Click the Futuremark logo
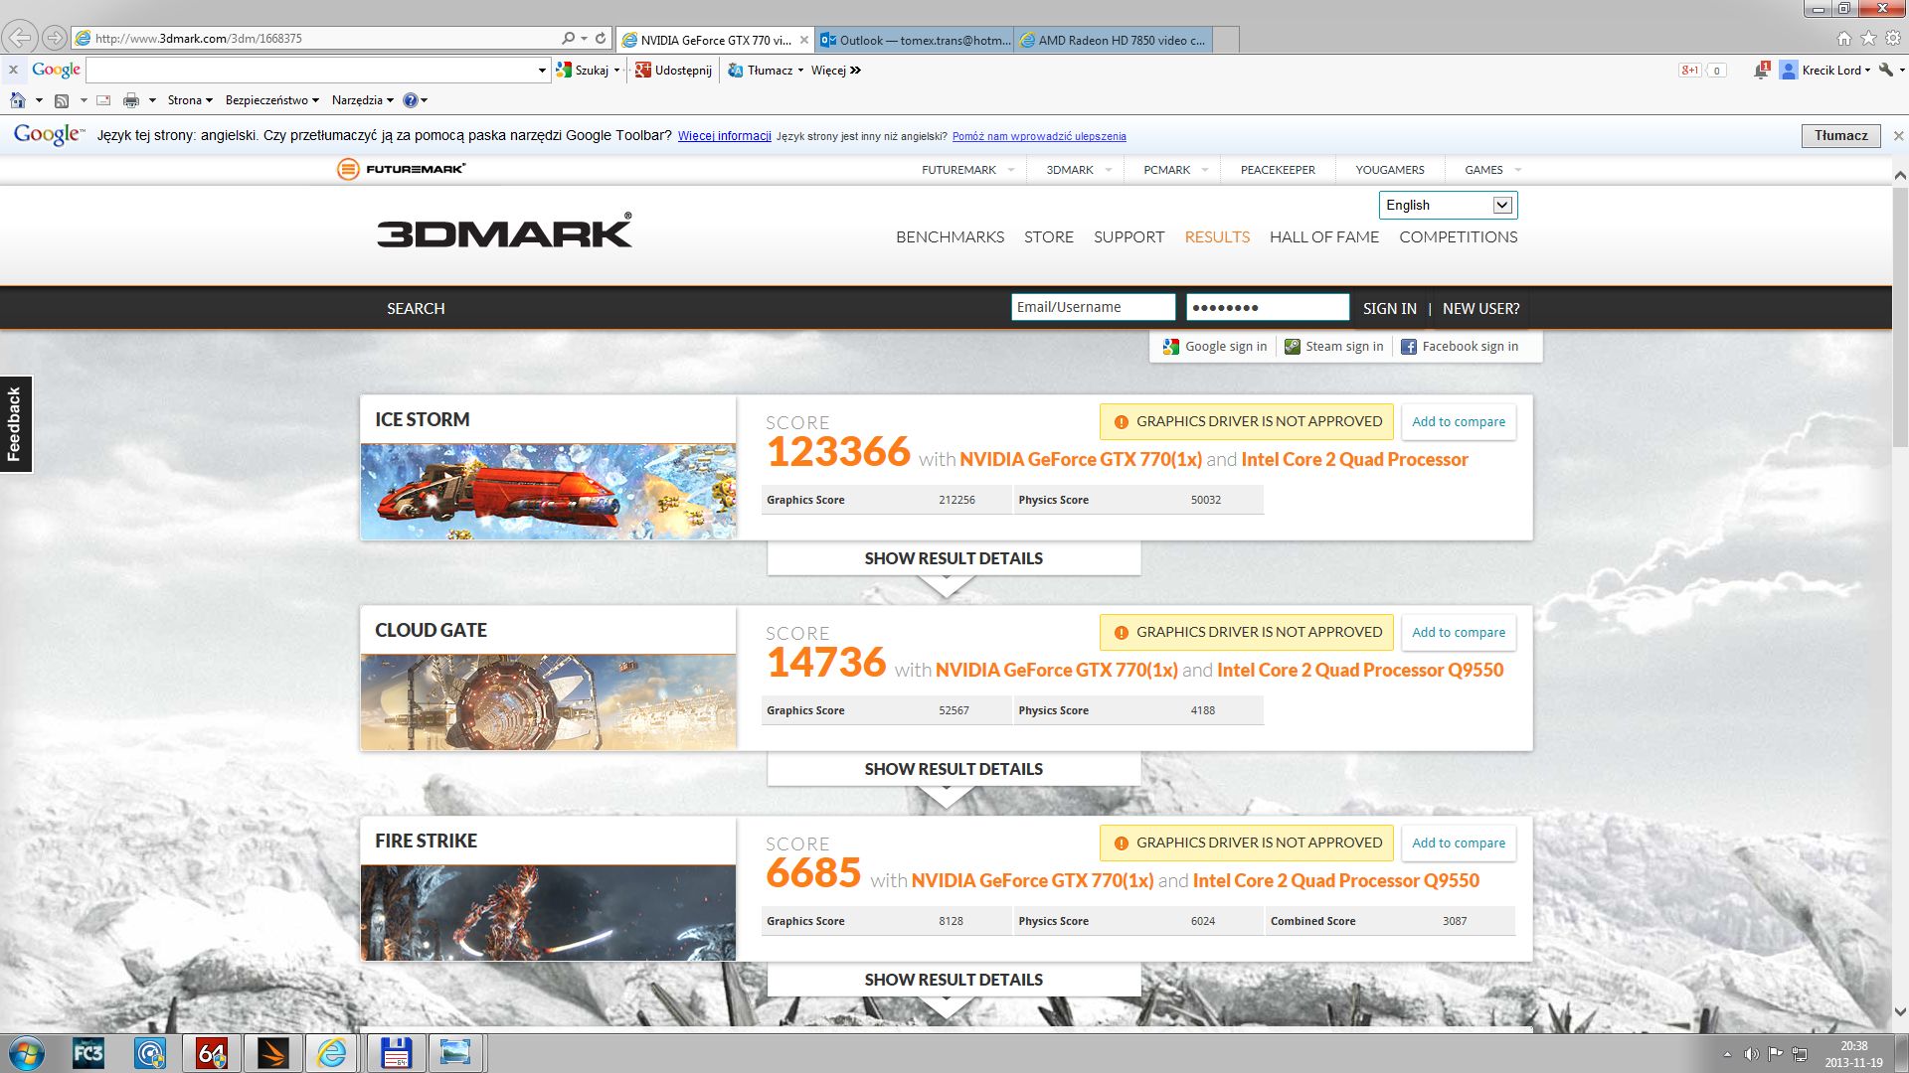This screenshot has width=1909, height=1073. (401, 169)
